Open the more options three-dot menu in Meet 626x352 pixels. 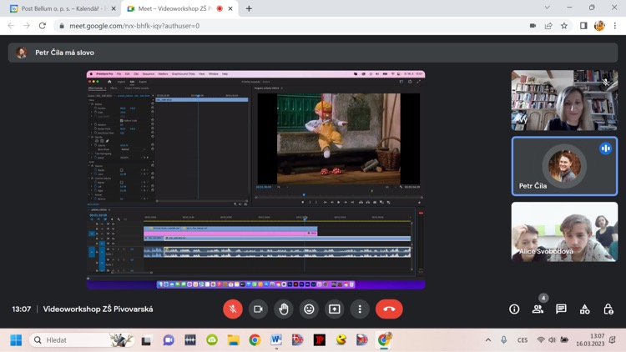pyautogui.click(x=360, y=309)
